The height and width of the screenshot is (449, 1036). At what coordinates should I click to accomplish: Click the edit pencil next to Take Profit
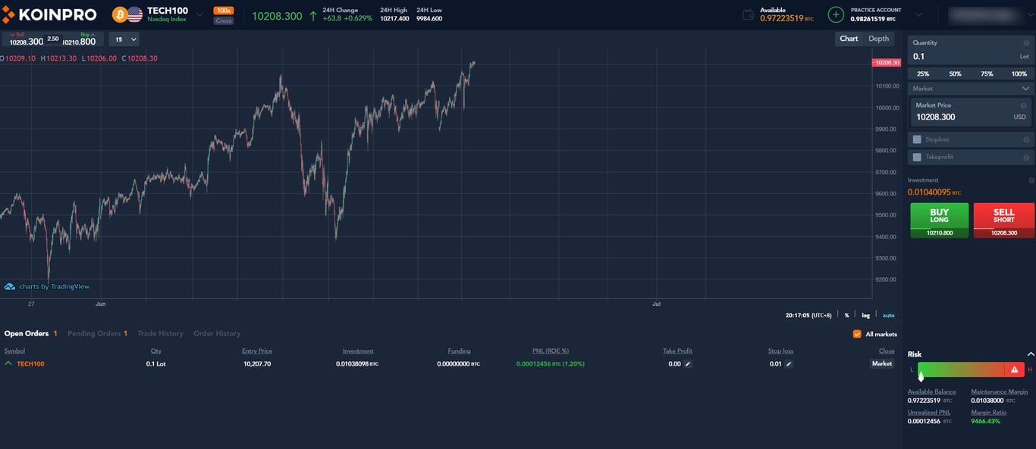coord(687,363)
